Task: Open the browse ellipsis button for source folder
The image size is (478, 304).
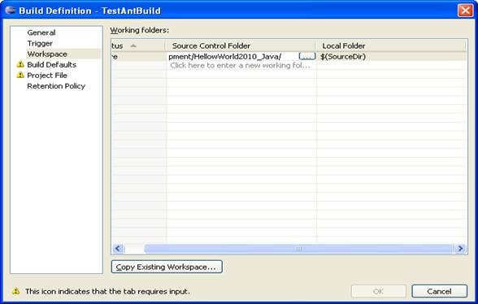Action: (x=307, y=56)
